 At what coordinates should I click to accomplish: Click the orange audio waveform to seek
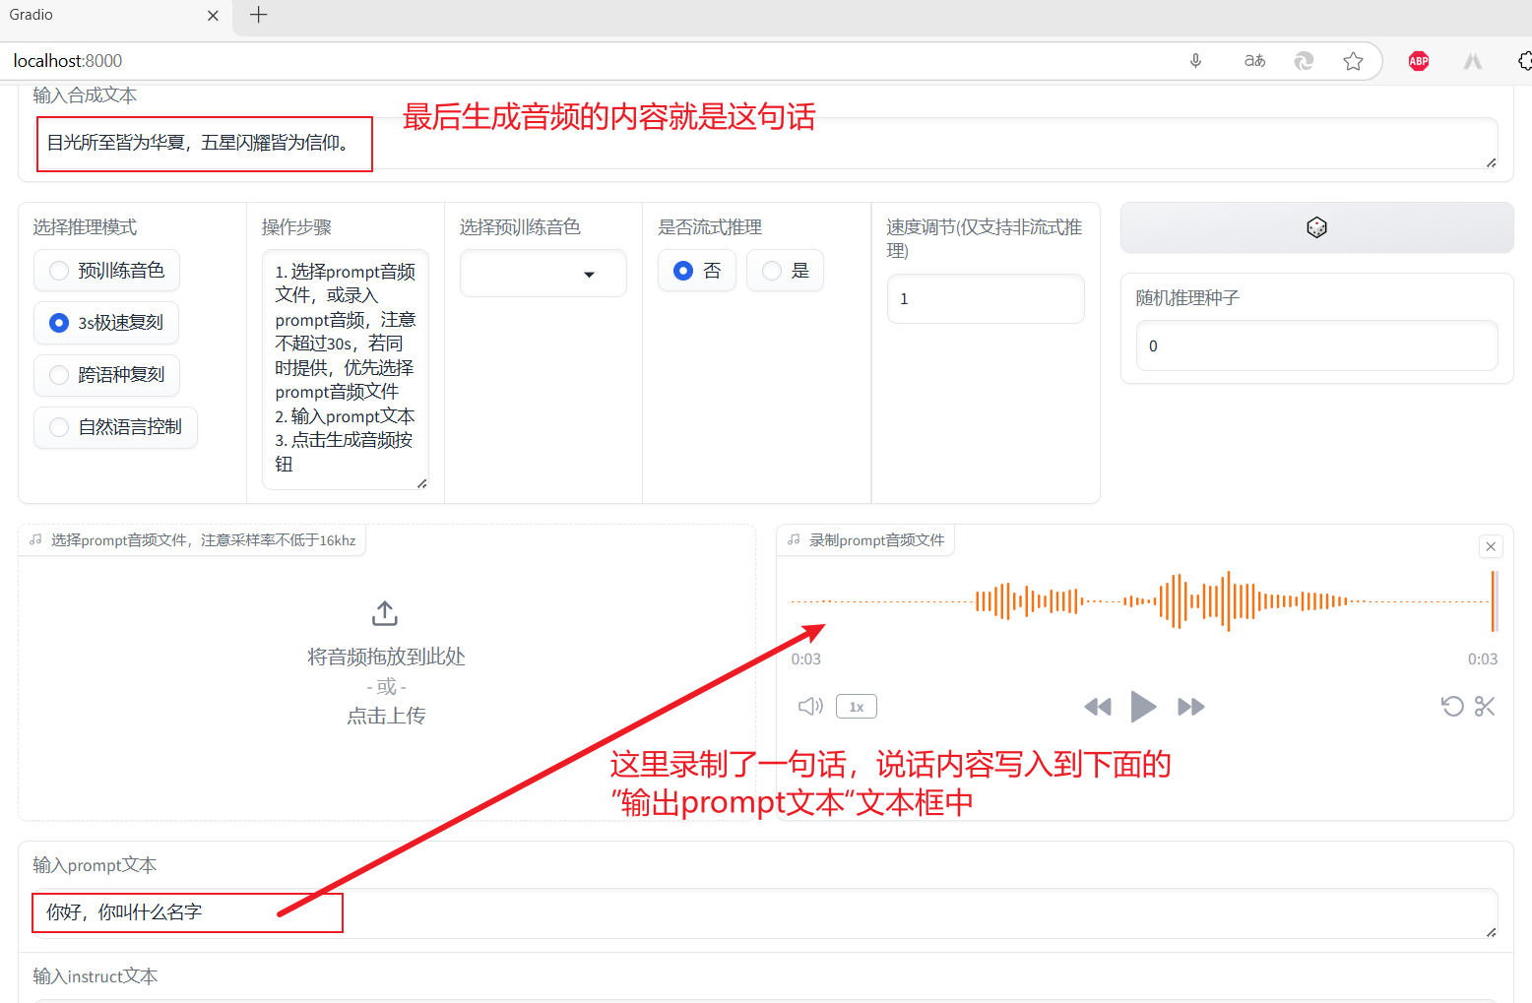(x=1144, y=600)
